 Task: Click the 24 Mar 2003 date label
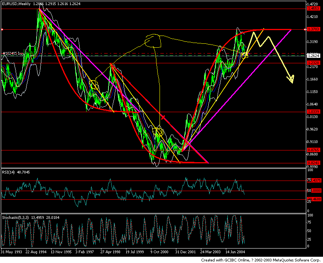(x=210, y=252)
